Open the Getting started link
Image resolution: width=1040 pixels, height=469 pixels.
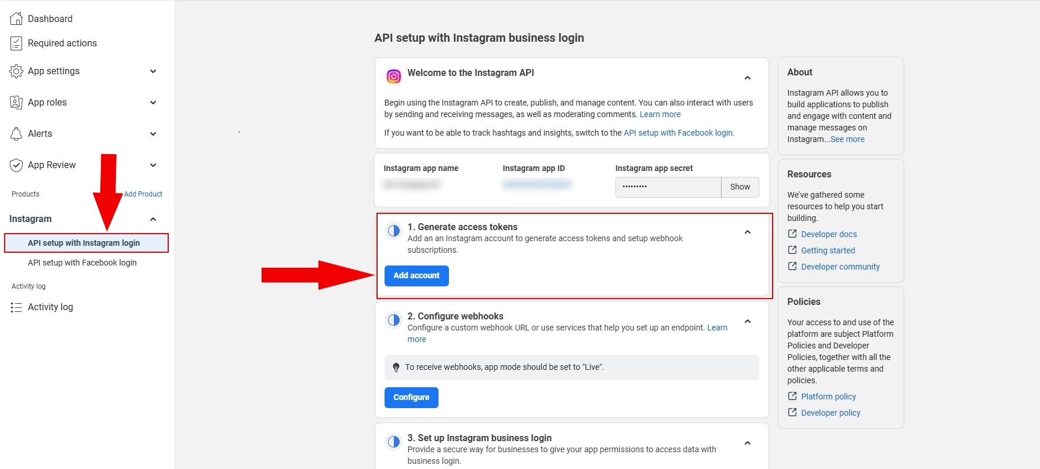(828, 250)
